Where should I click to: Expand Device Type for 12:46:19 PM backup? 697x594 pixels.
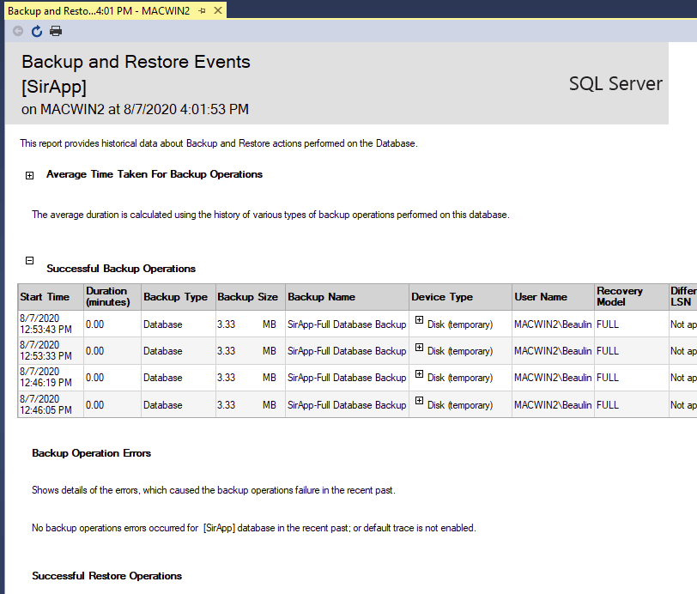pos(420,373)
